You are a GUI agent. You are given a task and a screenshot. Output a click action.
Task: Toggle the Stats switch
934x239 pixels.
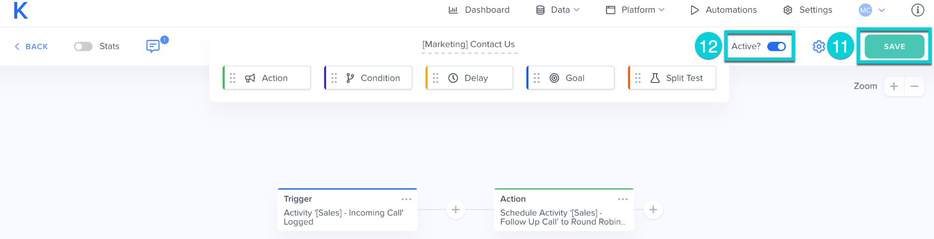click(x=83, y=46)
